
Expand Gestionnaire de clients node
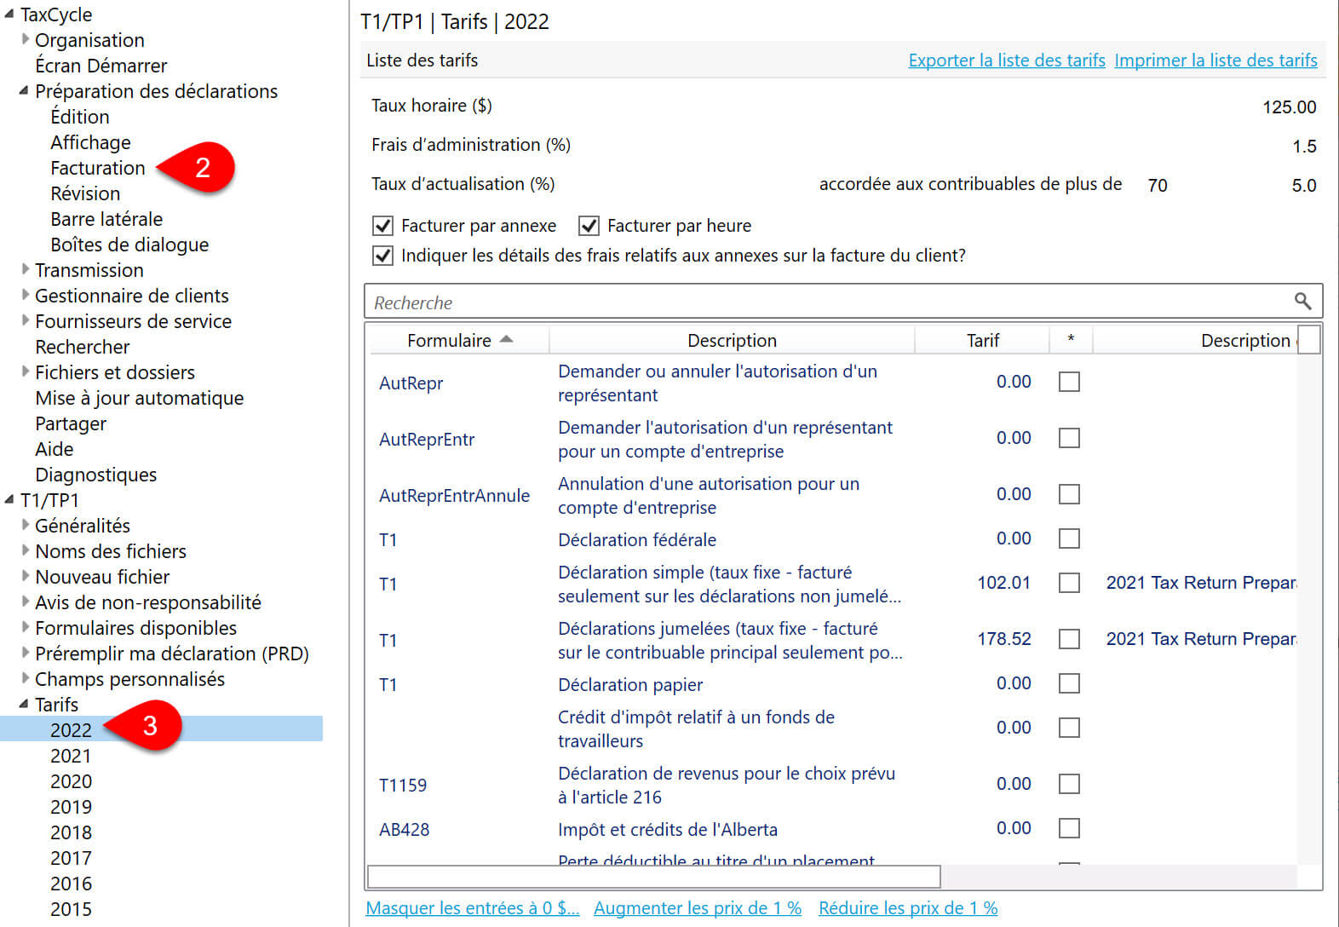(26, 295)
